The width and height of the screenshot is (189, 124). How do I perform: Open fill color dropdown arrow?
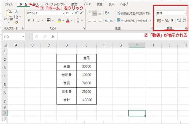pyautogui.click(x=63, y=21)
